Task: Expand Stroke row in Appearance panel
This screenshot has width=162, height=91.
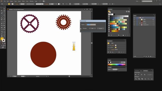Action: (x=110, y=45)
